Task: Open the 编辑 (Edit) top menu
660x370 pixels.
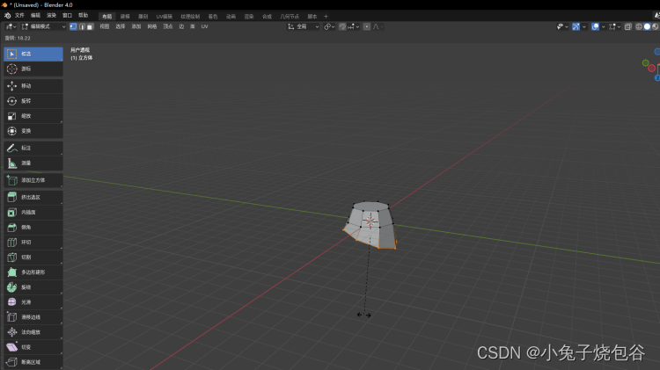Action: 35,16
